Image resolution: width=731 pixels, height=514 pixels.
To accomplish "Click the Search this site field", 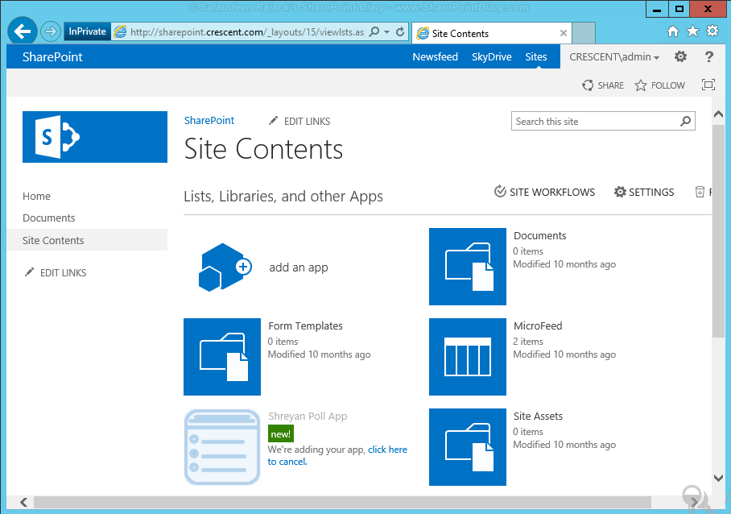I will point(594,122).
